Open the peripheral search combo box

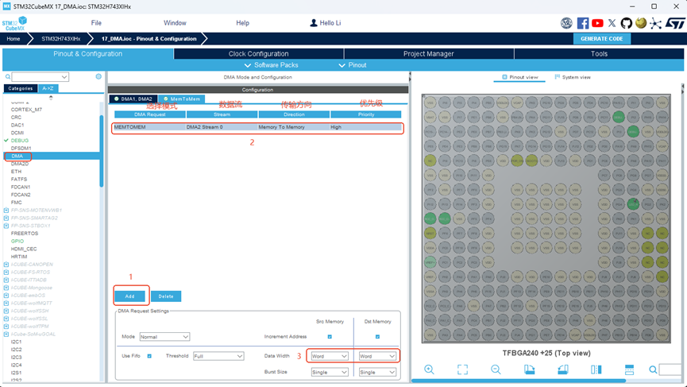(x=40, y=77)
